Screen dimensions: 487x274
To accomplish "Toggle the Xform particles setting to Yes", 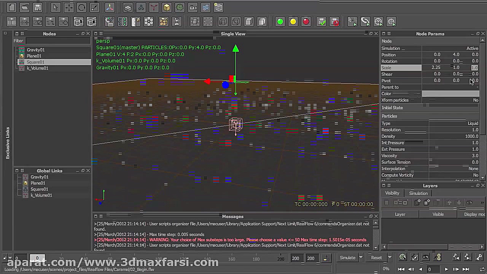I will (475, 100).
